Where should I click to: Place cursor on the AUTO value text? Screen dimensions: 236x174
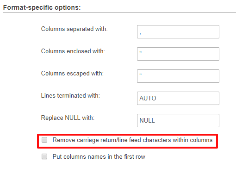tap(148, 98)
